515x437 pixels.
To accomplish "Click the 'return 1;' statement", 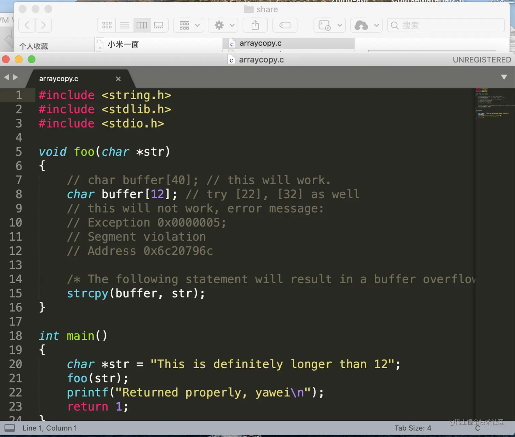I will point(97,407).
